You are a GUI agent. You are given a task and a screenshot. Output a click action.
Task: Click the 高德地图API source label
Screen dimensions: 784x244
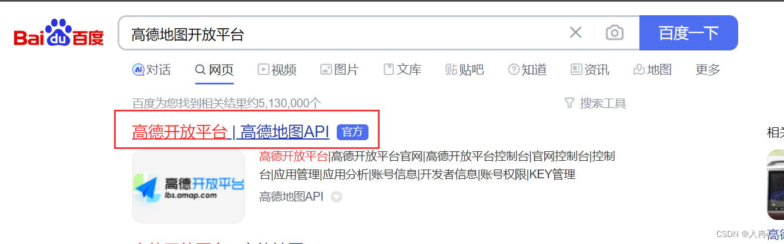click(292, 196)
